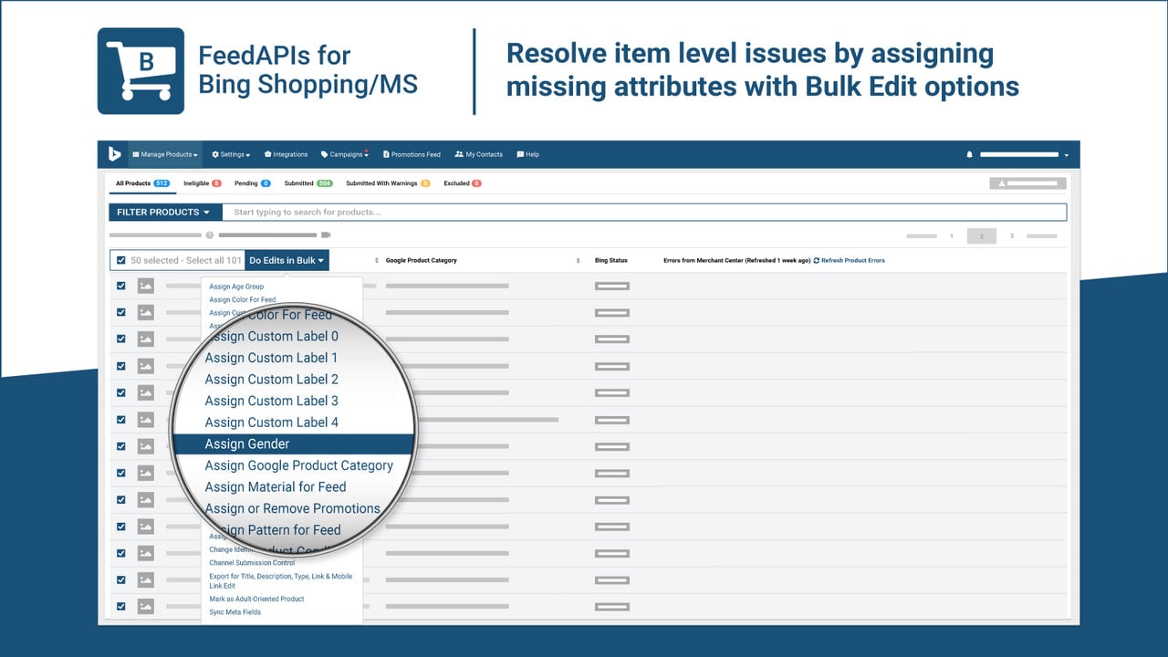The height and width of the screenshot is (657, 1168).
Task: Switch to the Submitted tab
Action: point(308,183)
